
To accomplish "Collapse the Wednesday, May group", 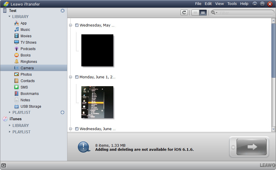I will 70,25.
